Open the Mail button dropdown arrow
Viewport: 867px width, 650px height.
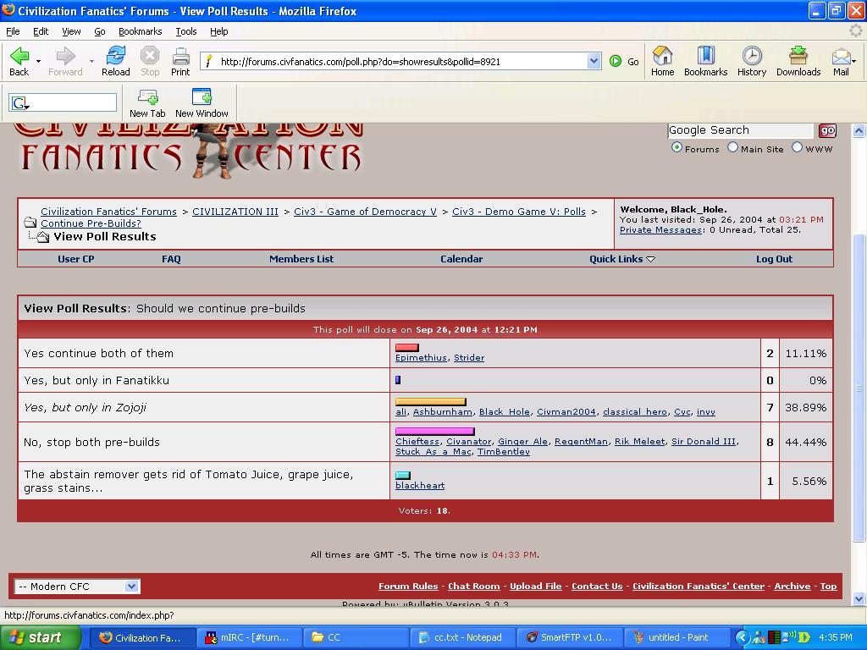[854, 61]
